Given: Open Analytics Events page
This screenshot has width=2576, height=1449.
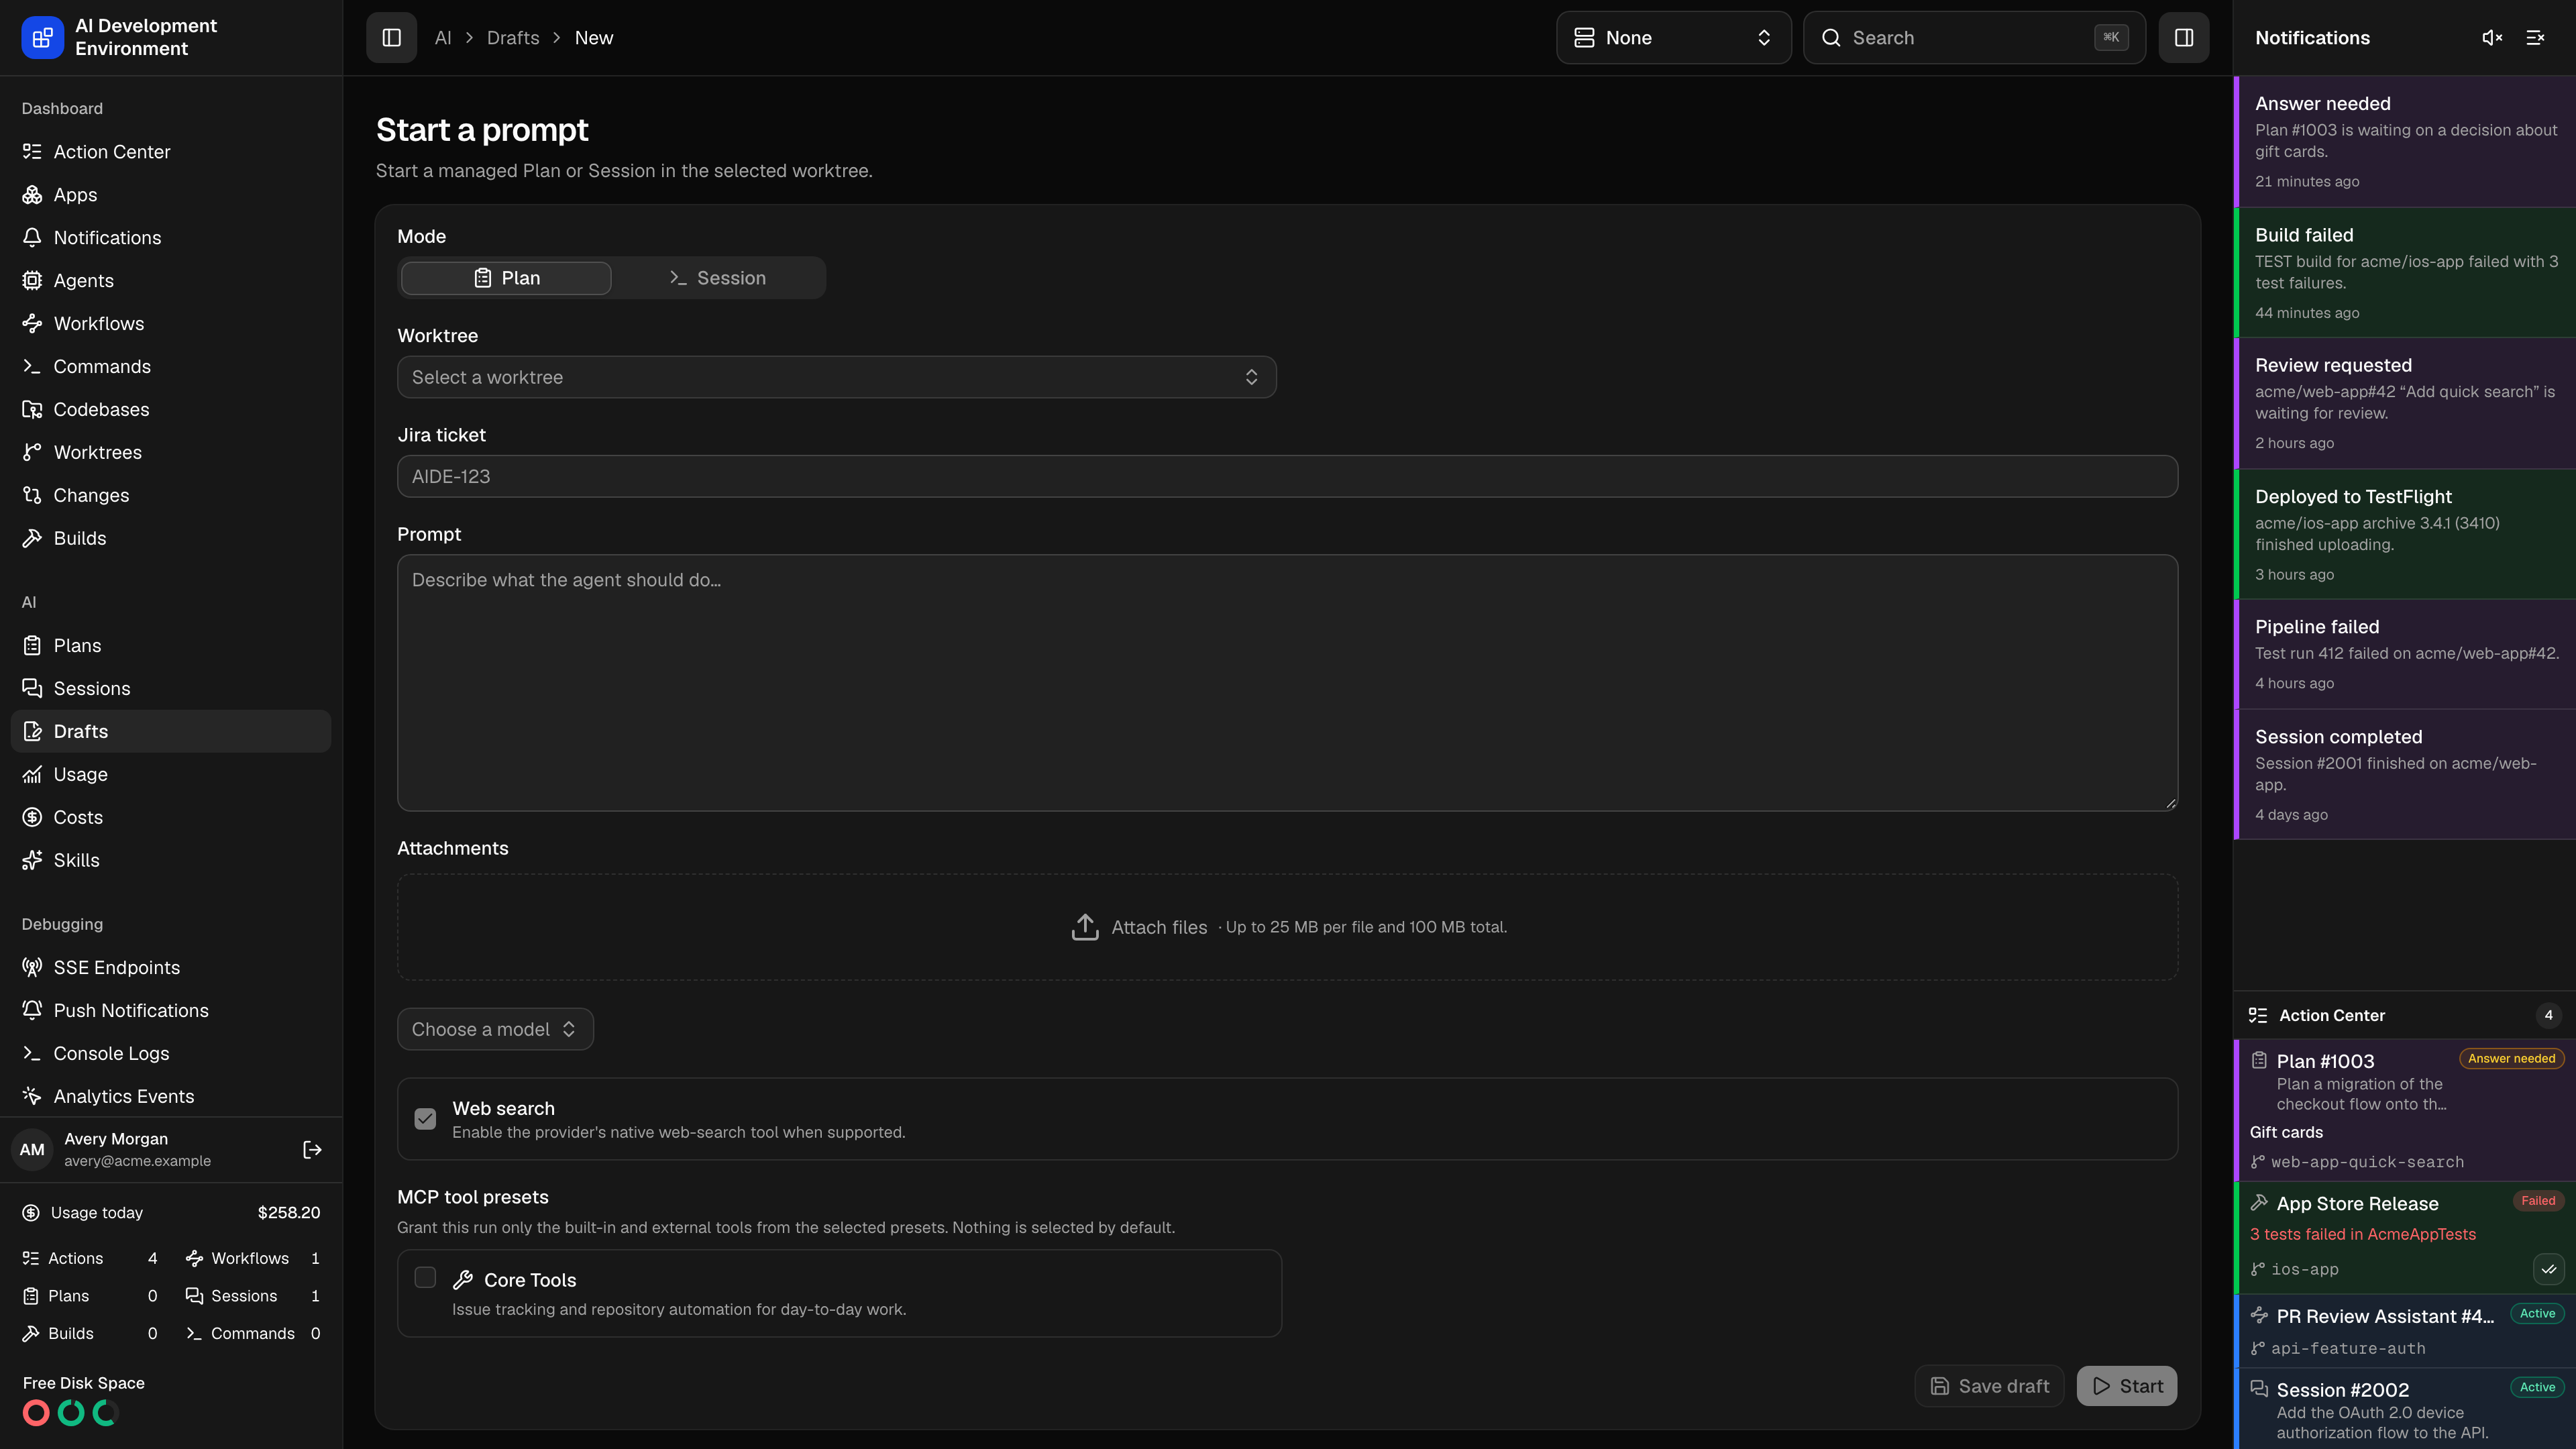Looking at the screenshot, I should tap(171, 1097).
